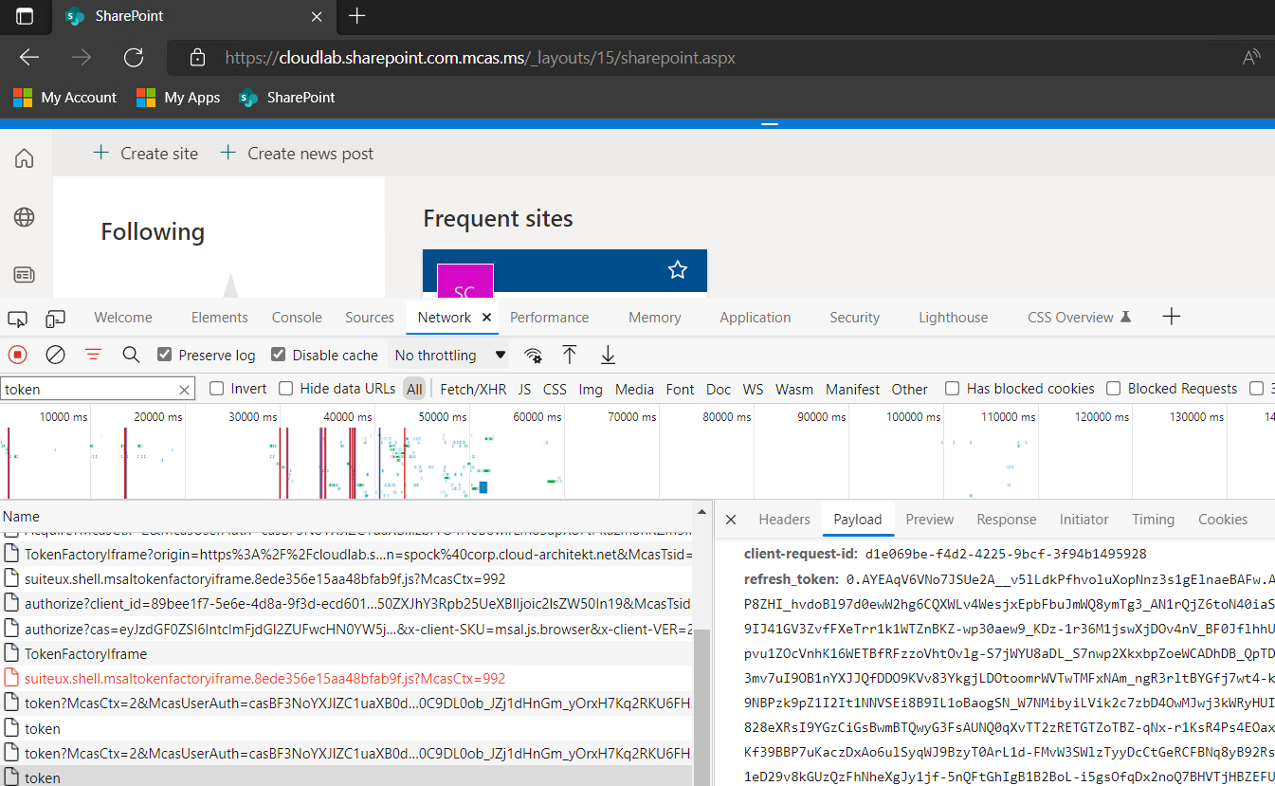Enable Hide data URLs checkbox
Screen dimensions: 1275x786
click(286, 389)
